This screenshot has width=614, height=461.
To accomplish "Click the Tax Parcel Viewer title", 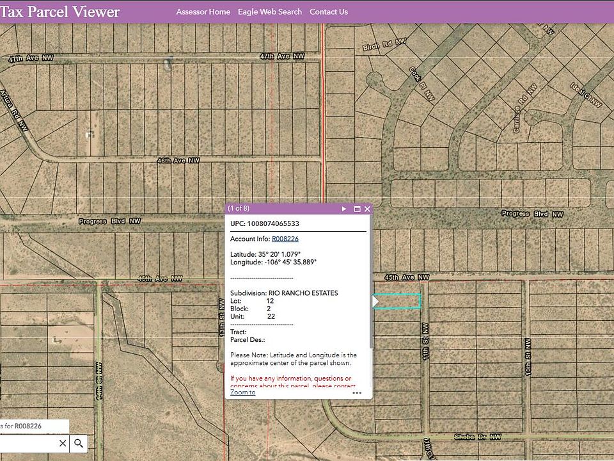I will tap(59, 12).
